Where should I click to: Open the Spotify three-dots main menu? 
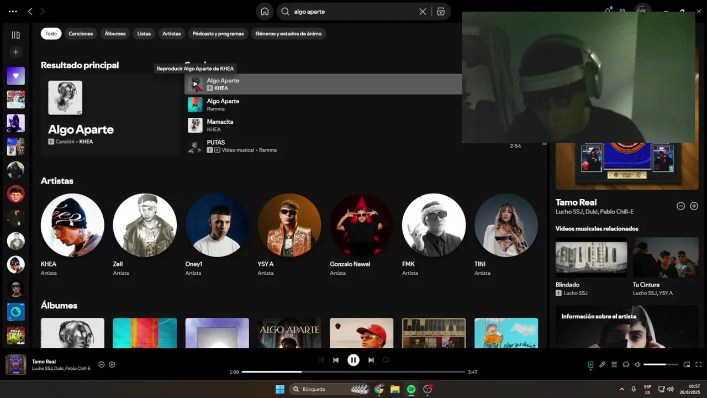coord(13,11)
